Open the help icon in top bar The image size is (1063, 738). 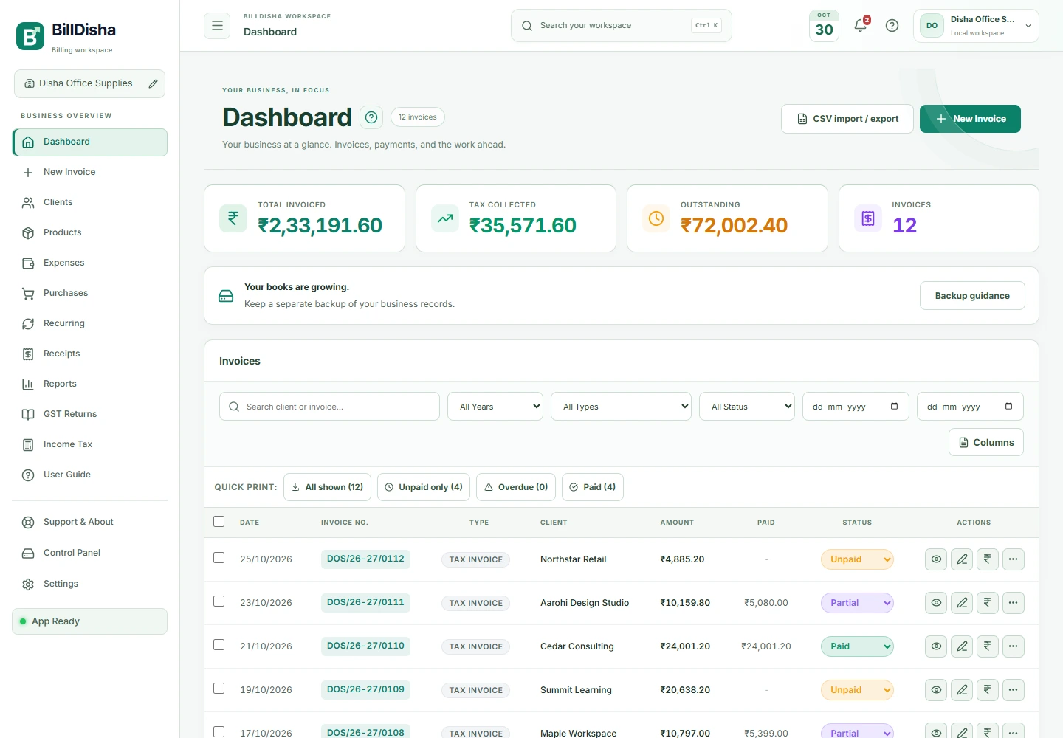click(x=892, y=26)
